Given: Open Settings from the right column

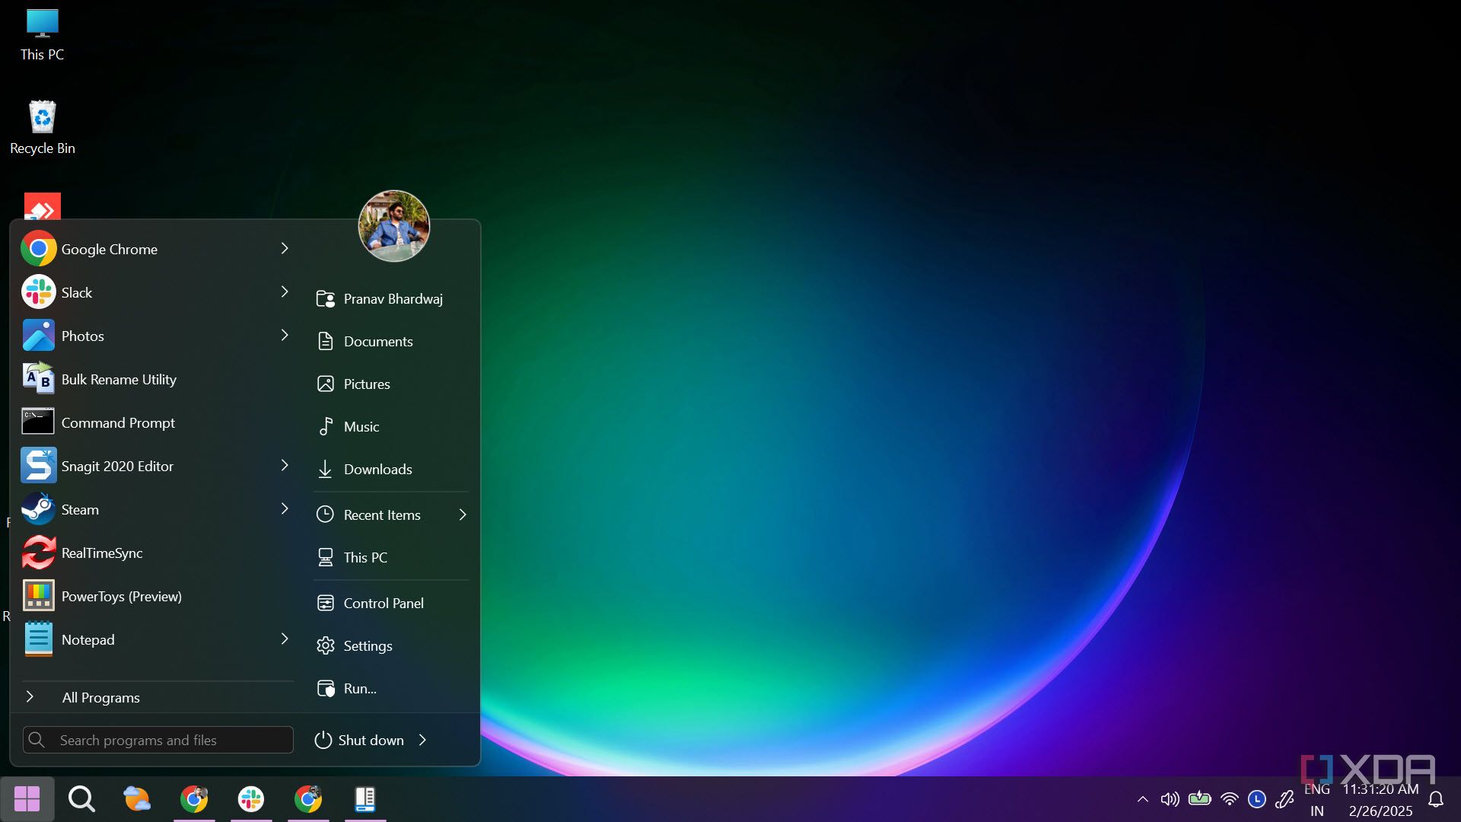Looking at the screenshot, I should click(368, 645).
